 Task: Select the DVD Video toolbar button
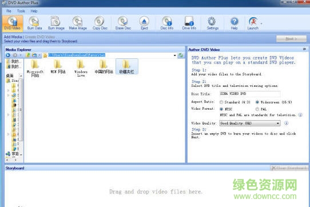(x=13, y=23)
